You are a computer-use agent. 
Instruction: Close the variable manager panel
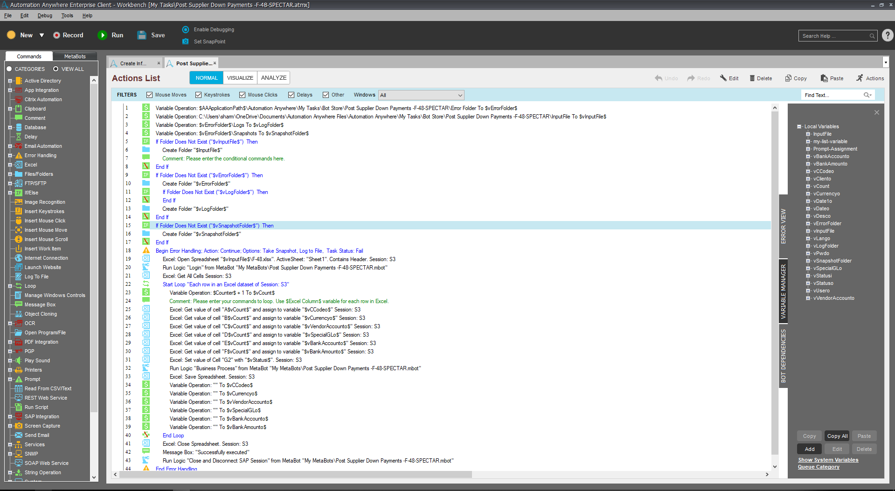click(876, 112)
